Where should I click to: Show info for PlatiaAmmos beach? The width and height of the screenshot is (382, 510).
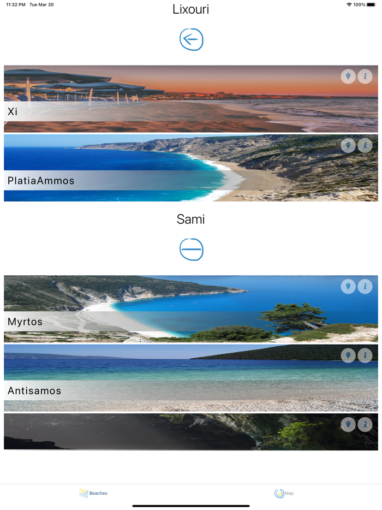[x=365, y=145]
